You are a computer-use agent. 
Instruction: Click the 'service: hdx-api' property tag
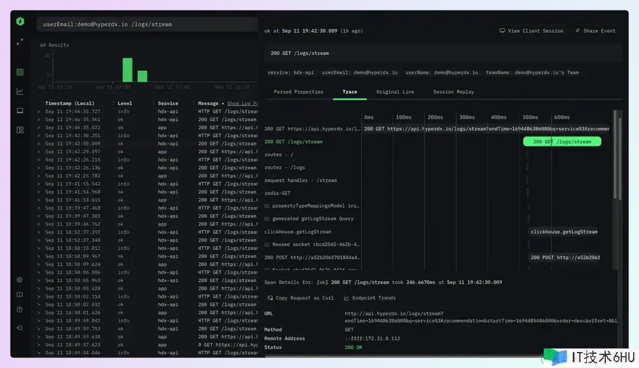click(x=291, y=73)
